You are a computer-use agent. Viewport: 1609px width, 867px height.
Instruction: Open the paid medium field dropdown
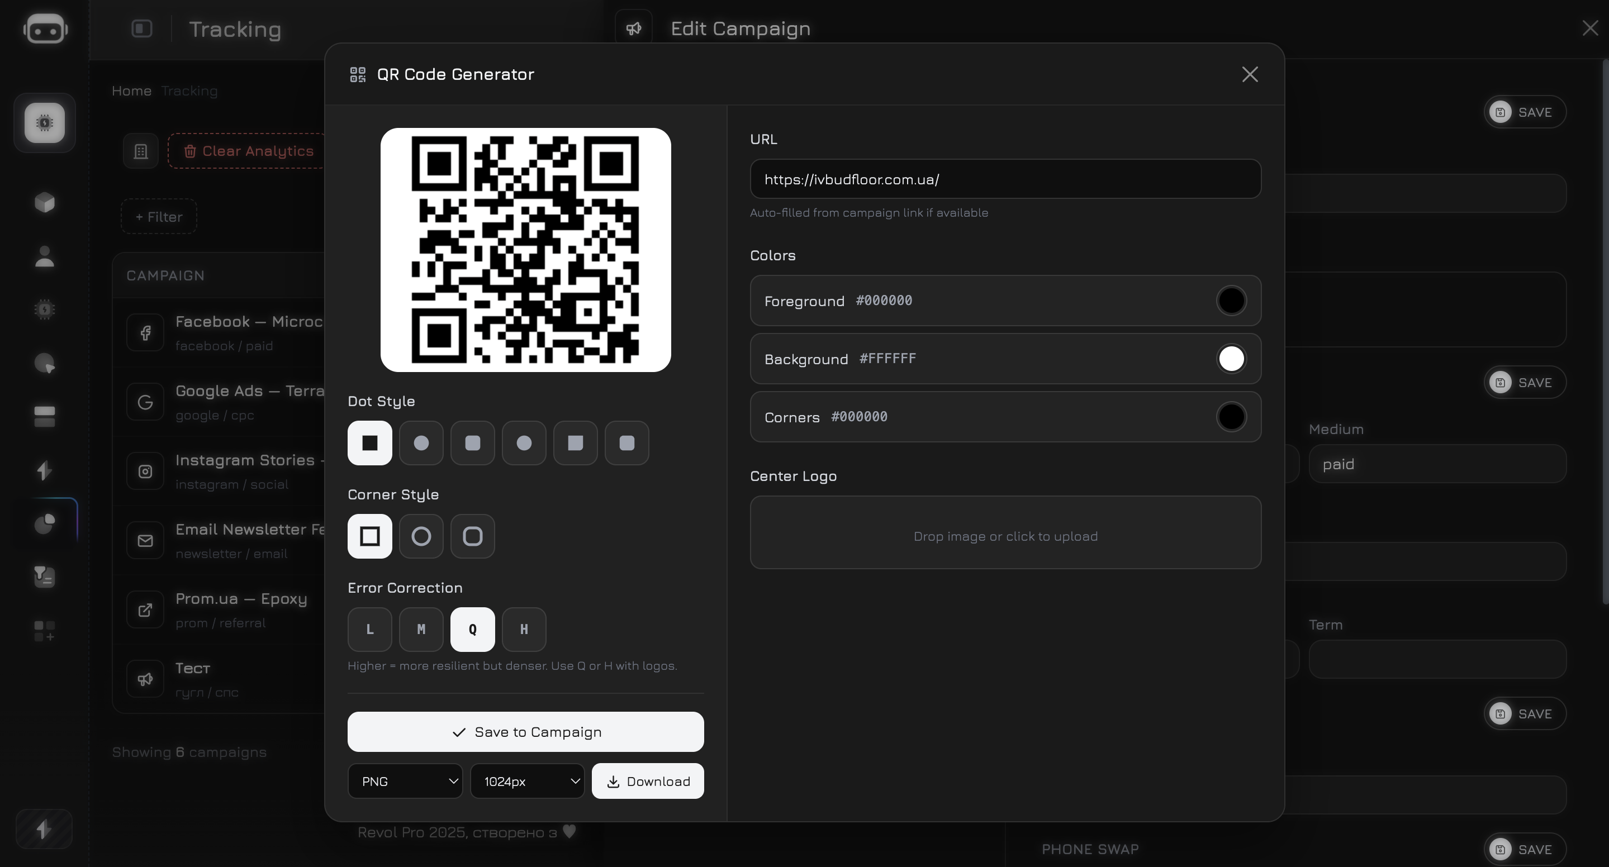tap(1436, 464)
